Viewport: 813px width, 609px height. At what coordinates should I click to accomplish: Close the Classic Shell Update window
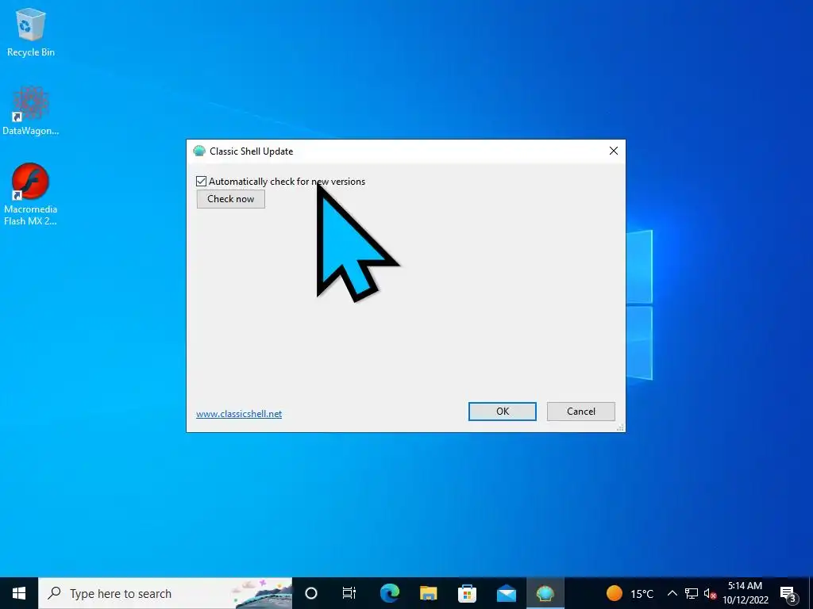click(x=614, y=151)
